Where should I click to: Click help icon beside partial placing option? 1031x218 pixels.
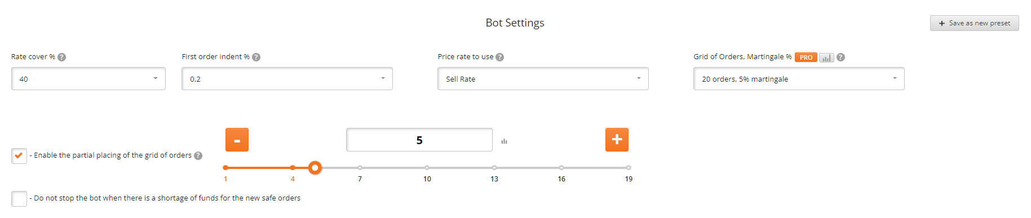[x=198, y=155]
